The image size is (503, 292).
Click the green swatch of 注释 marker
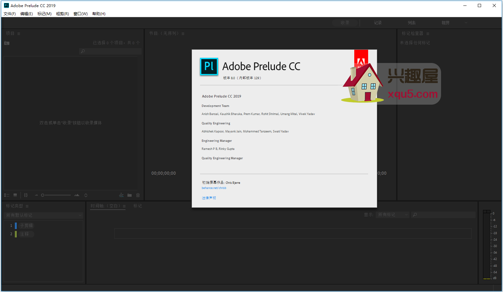16,234
